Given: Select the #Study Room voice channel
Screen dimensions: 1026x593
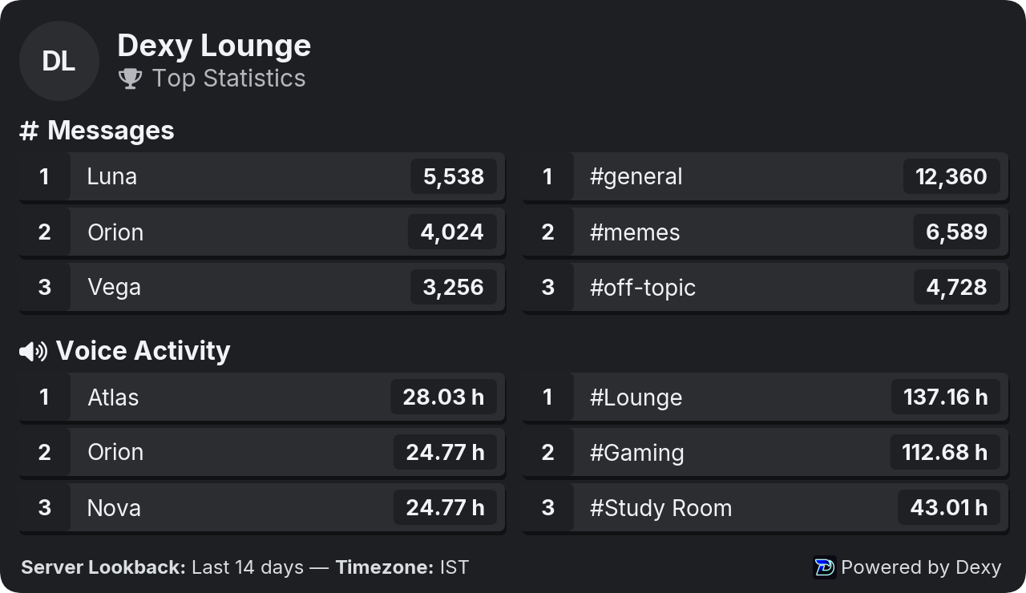Looking at the screenshot, I should (765, 507).
